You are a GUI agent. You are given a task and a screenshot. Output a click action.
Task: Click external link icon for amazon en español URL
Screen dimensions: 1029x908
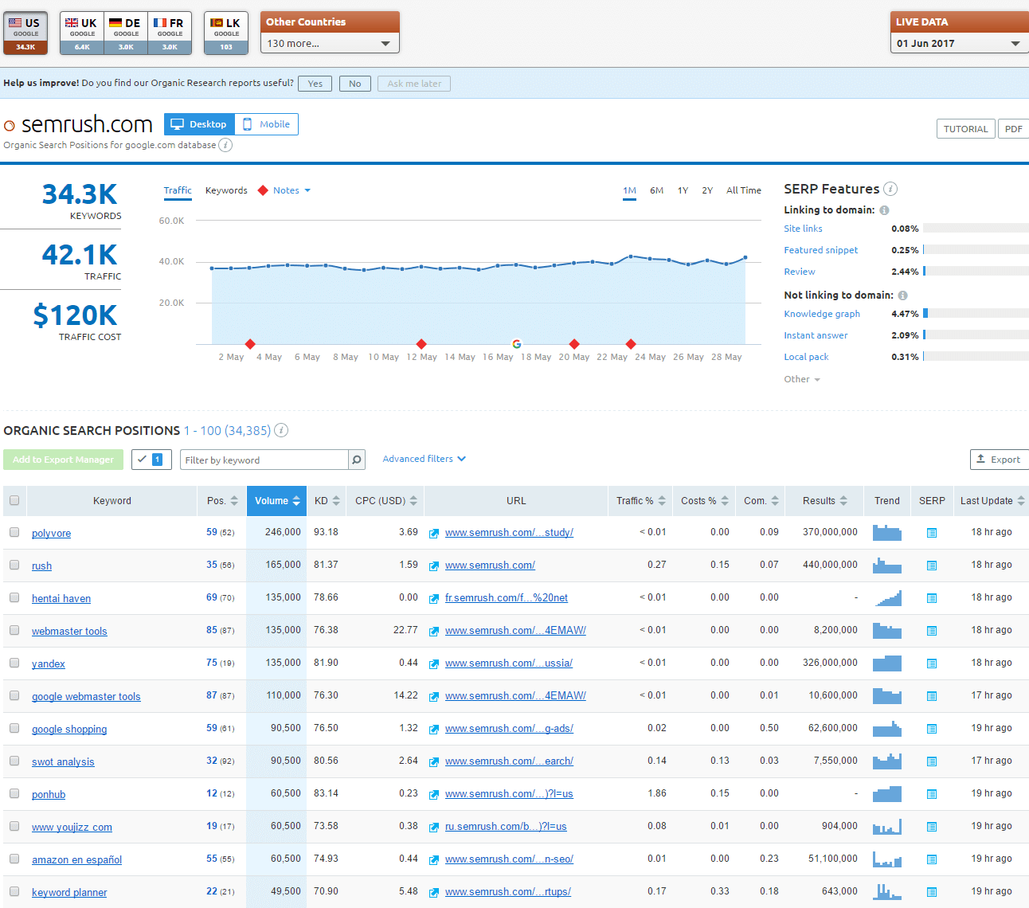pyautogui.click(x=434, y=859)
